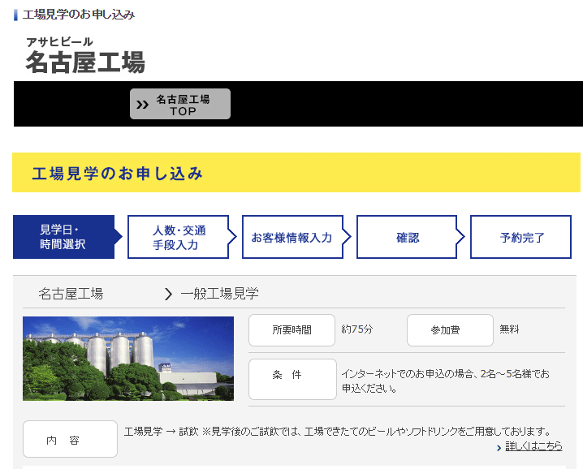Click the double chevron icon beside 名古屋工場 TOP

point(142,105)
